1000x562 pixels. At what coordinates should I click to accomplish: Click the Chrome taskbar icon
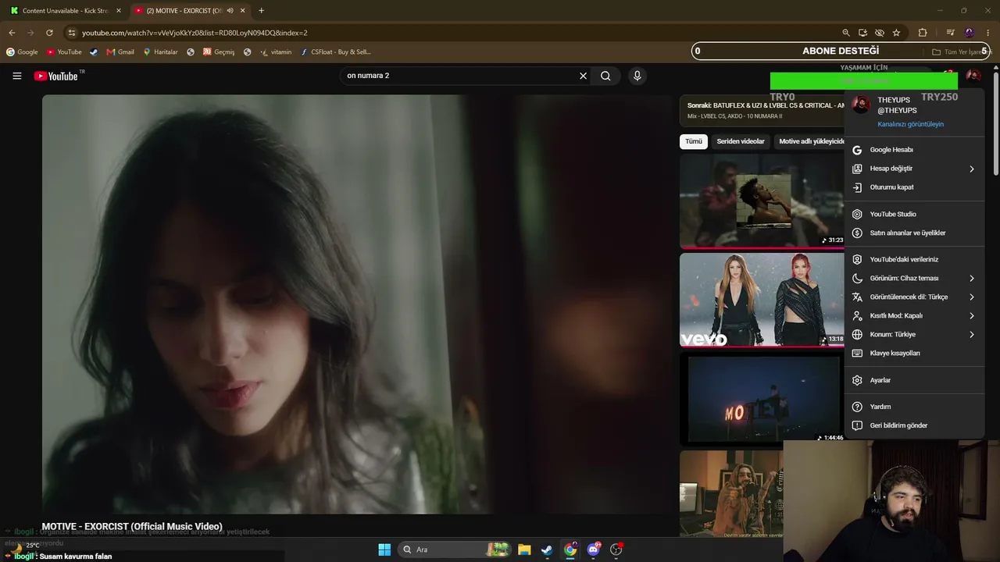coord(570,550)
